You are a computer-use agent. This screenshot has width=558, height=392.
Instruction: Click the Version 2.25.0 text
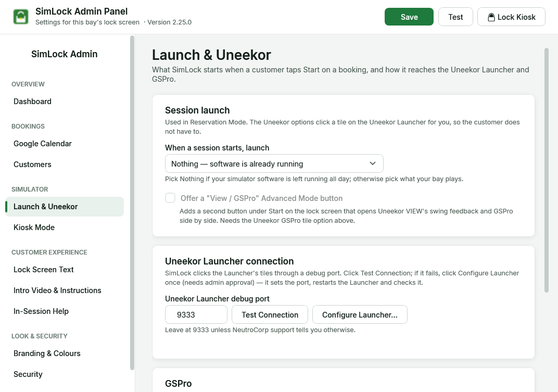(x=169, y=22)
